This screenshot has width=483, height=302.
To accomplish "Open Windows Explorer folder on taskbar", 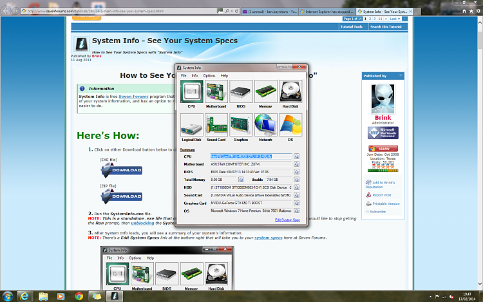I will (43, 296).
